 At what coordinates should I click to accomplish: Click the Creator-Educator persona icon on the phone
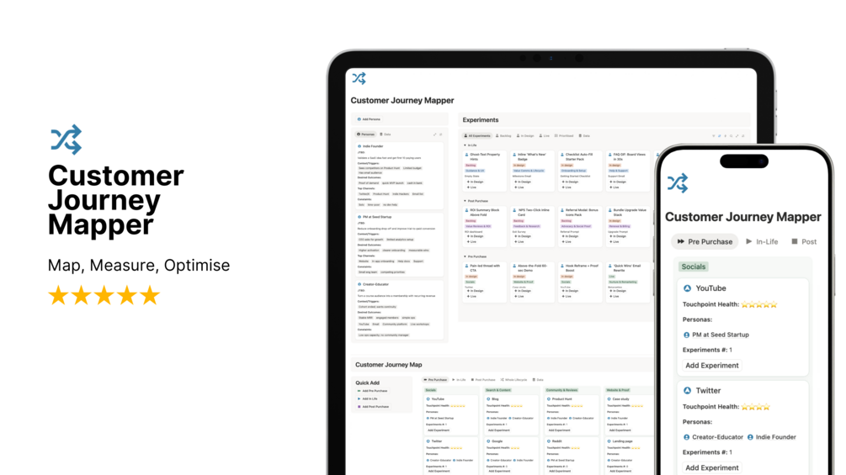coord(686,437)
